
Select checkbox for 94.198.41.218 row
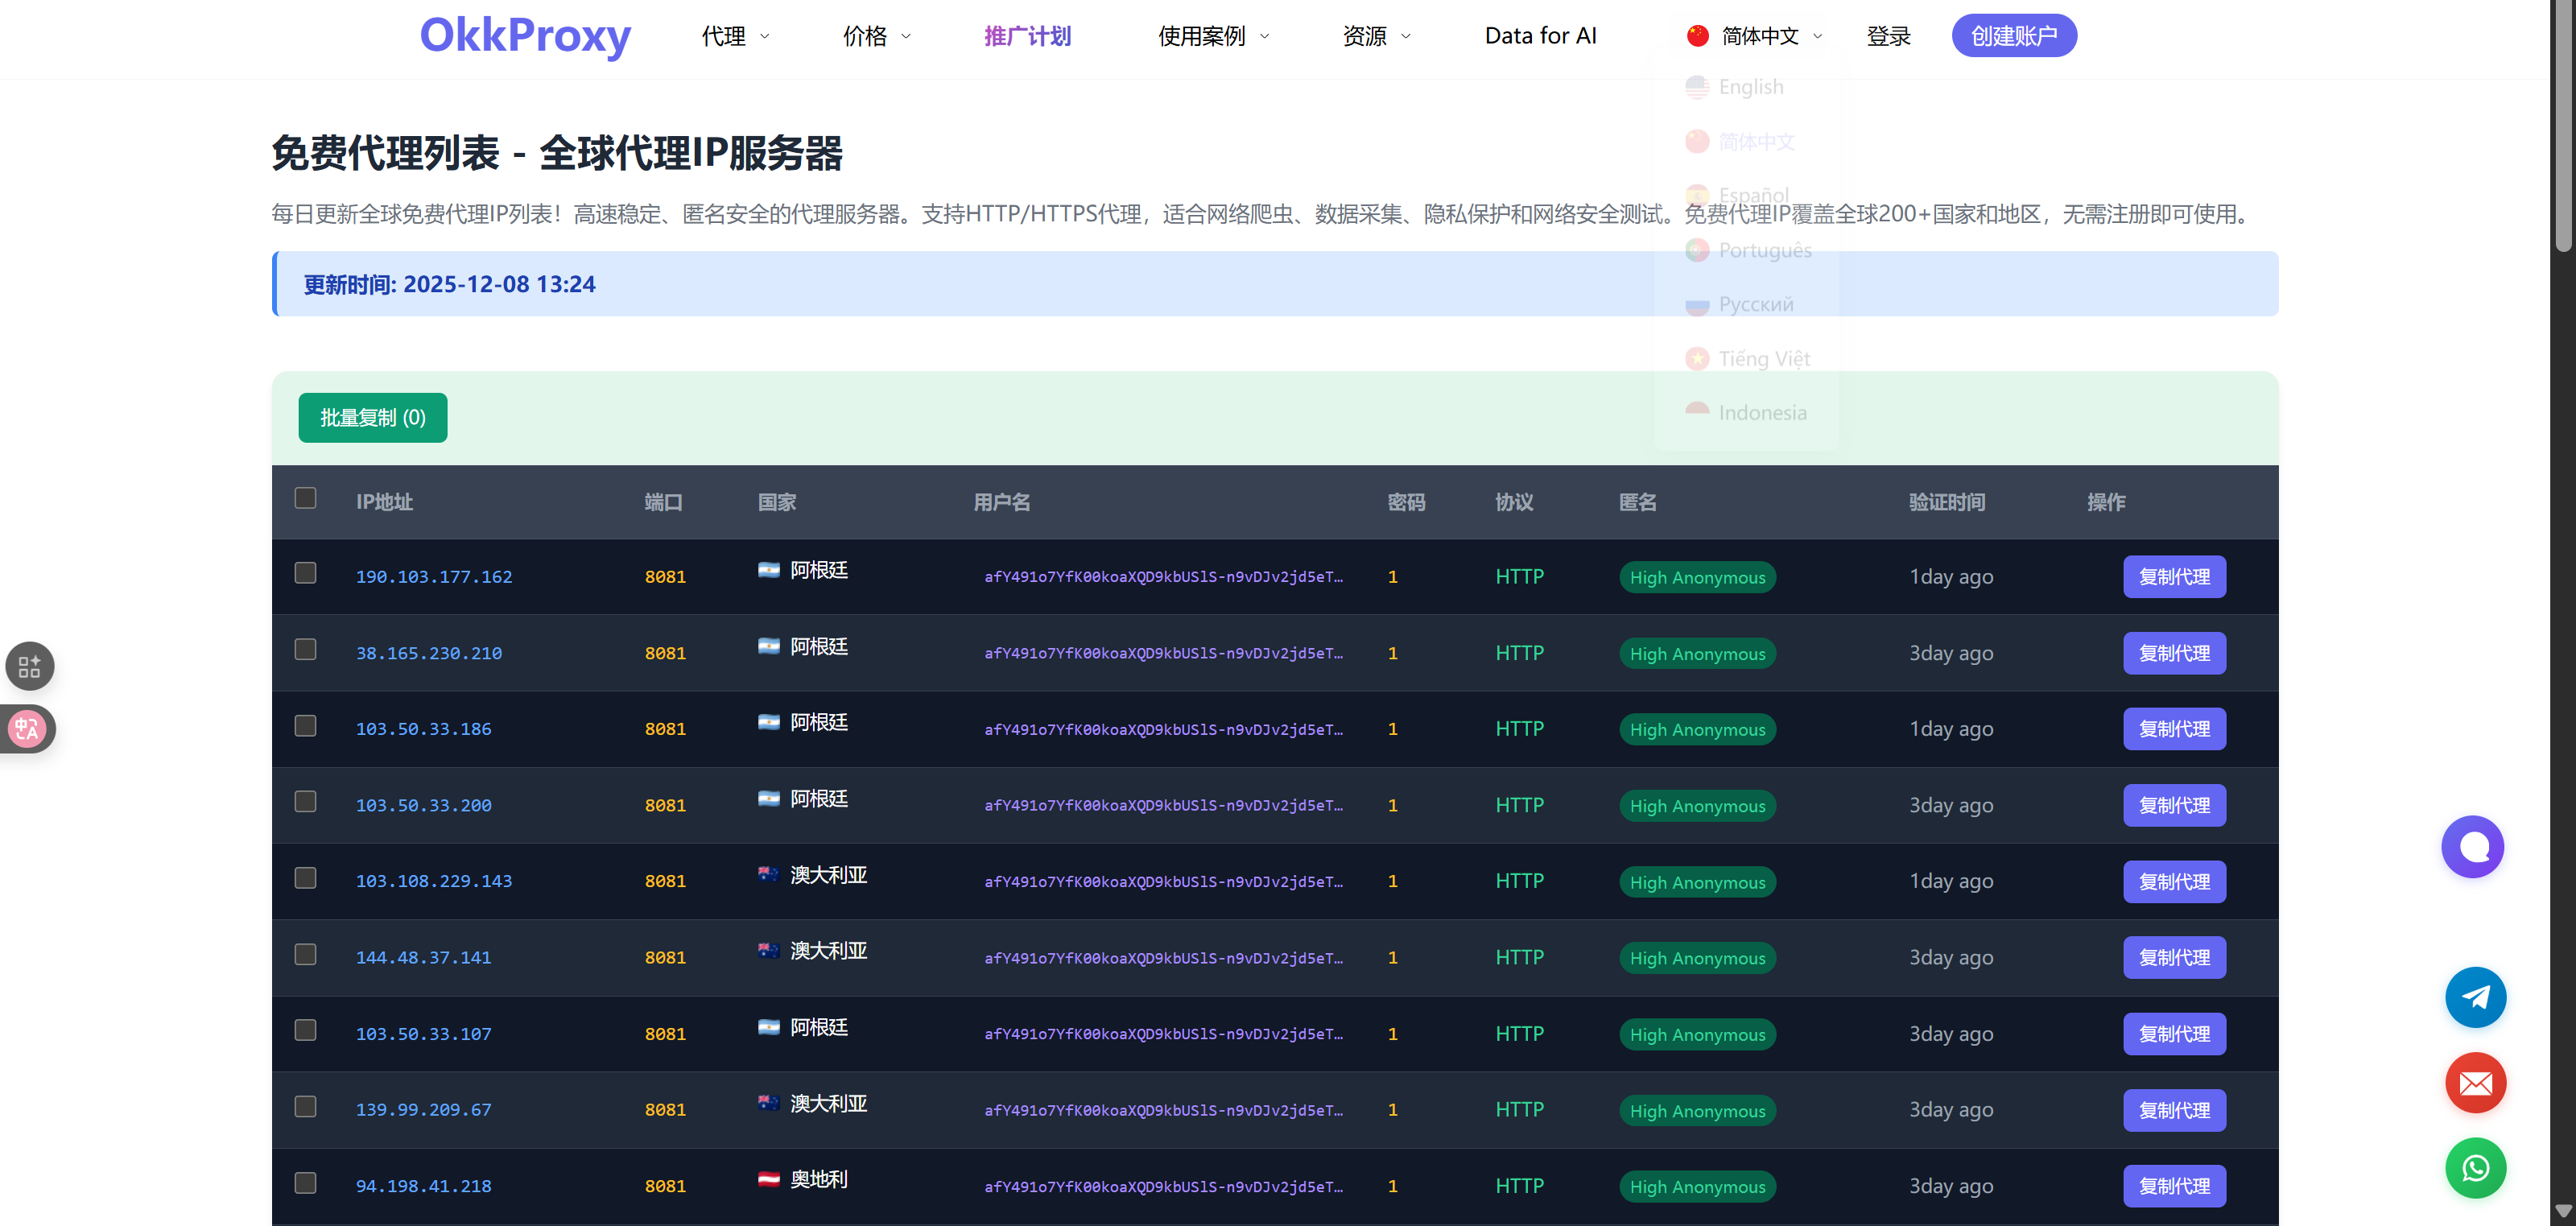[x=306, y=1183]
